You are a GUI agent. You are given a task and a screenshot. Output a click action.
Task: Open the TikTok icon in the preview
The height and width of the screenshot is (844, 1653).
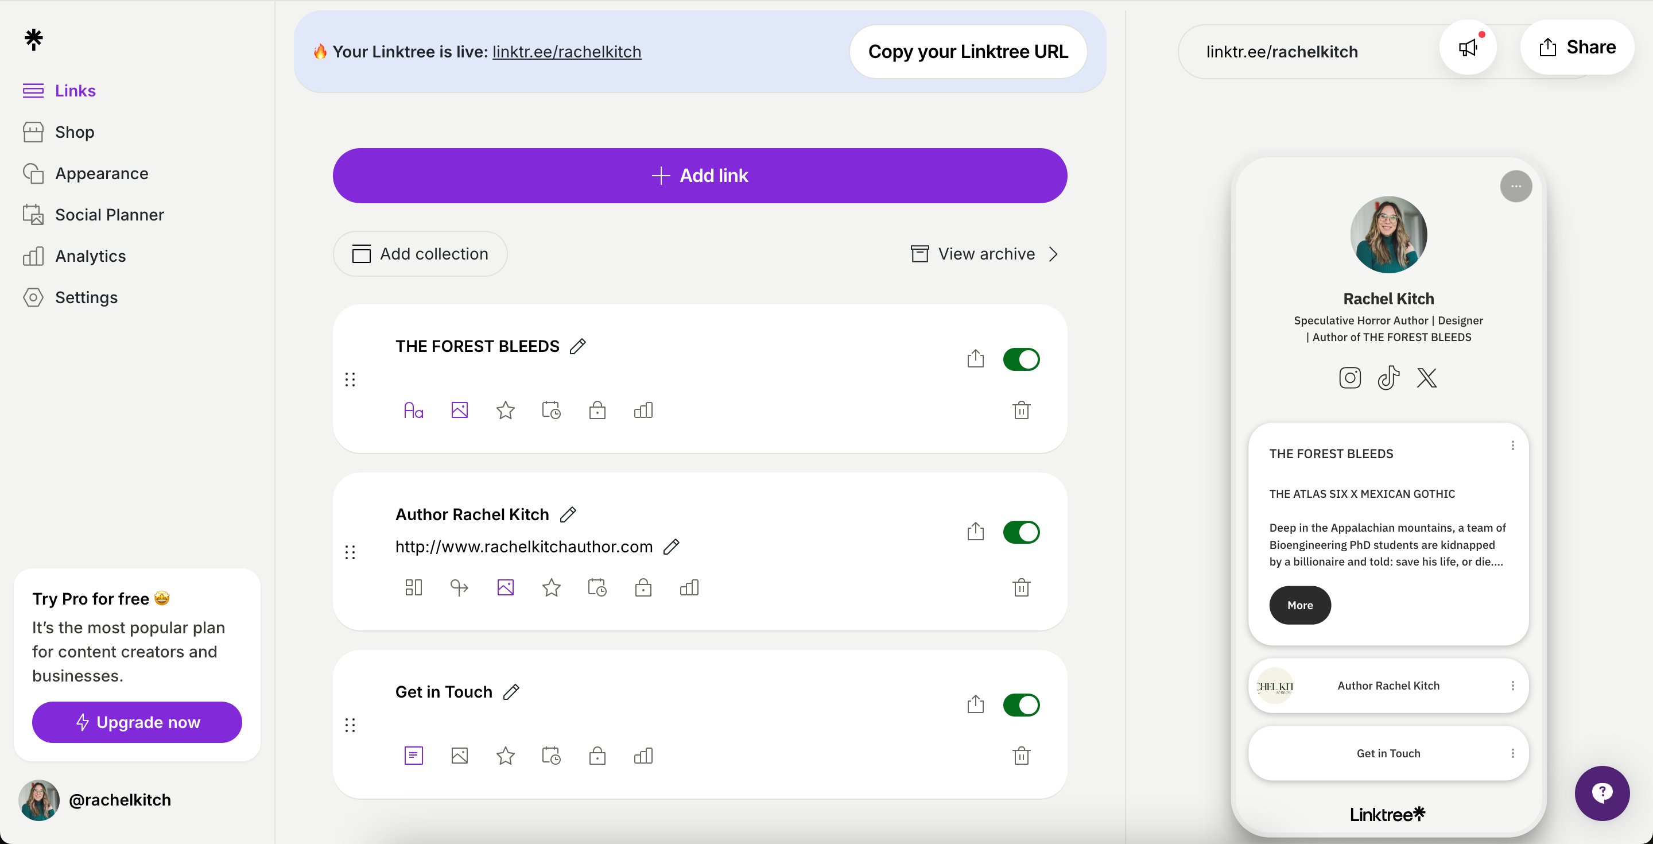tap(1388, 377)
